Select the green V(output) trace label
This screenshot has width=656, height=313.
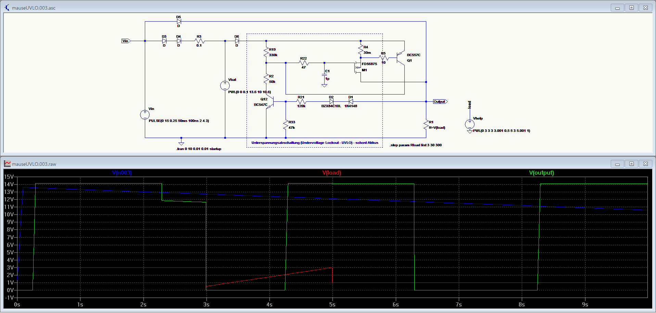coord(541,173)
